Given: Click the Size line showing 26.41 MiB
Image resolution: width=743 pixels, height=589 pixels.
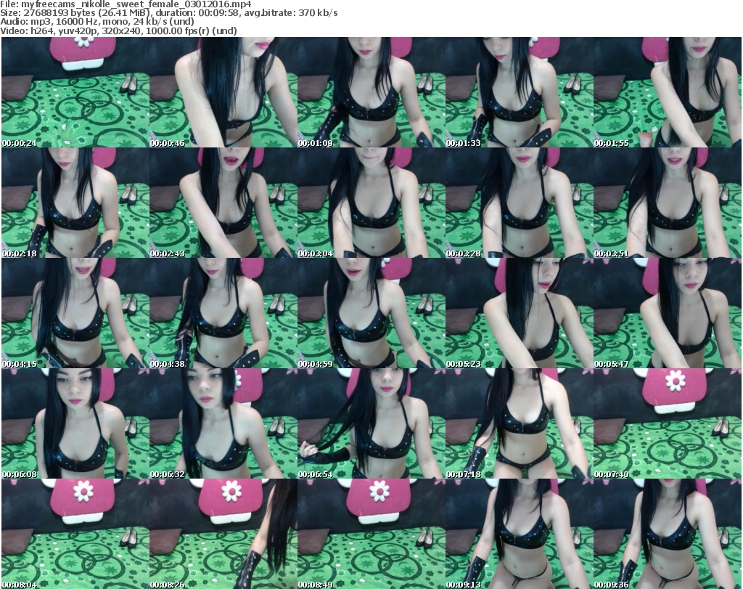Looking at the screenshot, I should (x=169, y=13).
